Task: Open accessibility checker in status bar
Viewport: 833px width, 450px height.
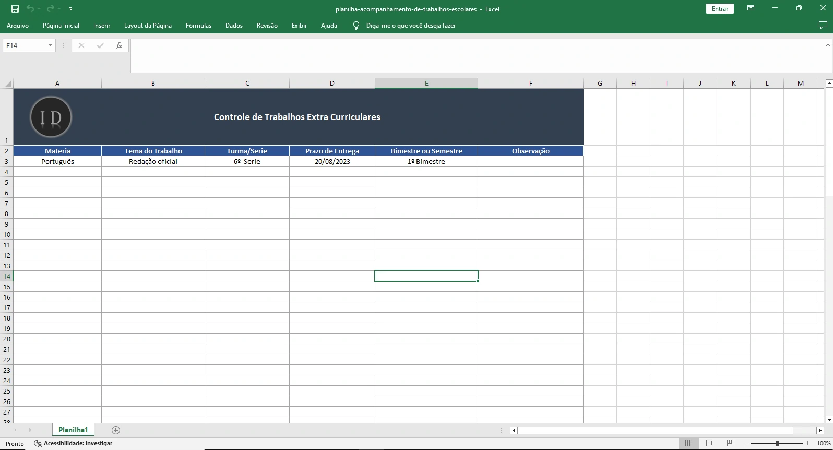Action: [x=73, y=444]
